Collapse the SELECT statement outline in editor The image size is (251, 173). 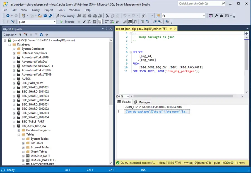click(x=131, y=52)
